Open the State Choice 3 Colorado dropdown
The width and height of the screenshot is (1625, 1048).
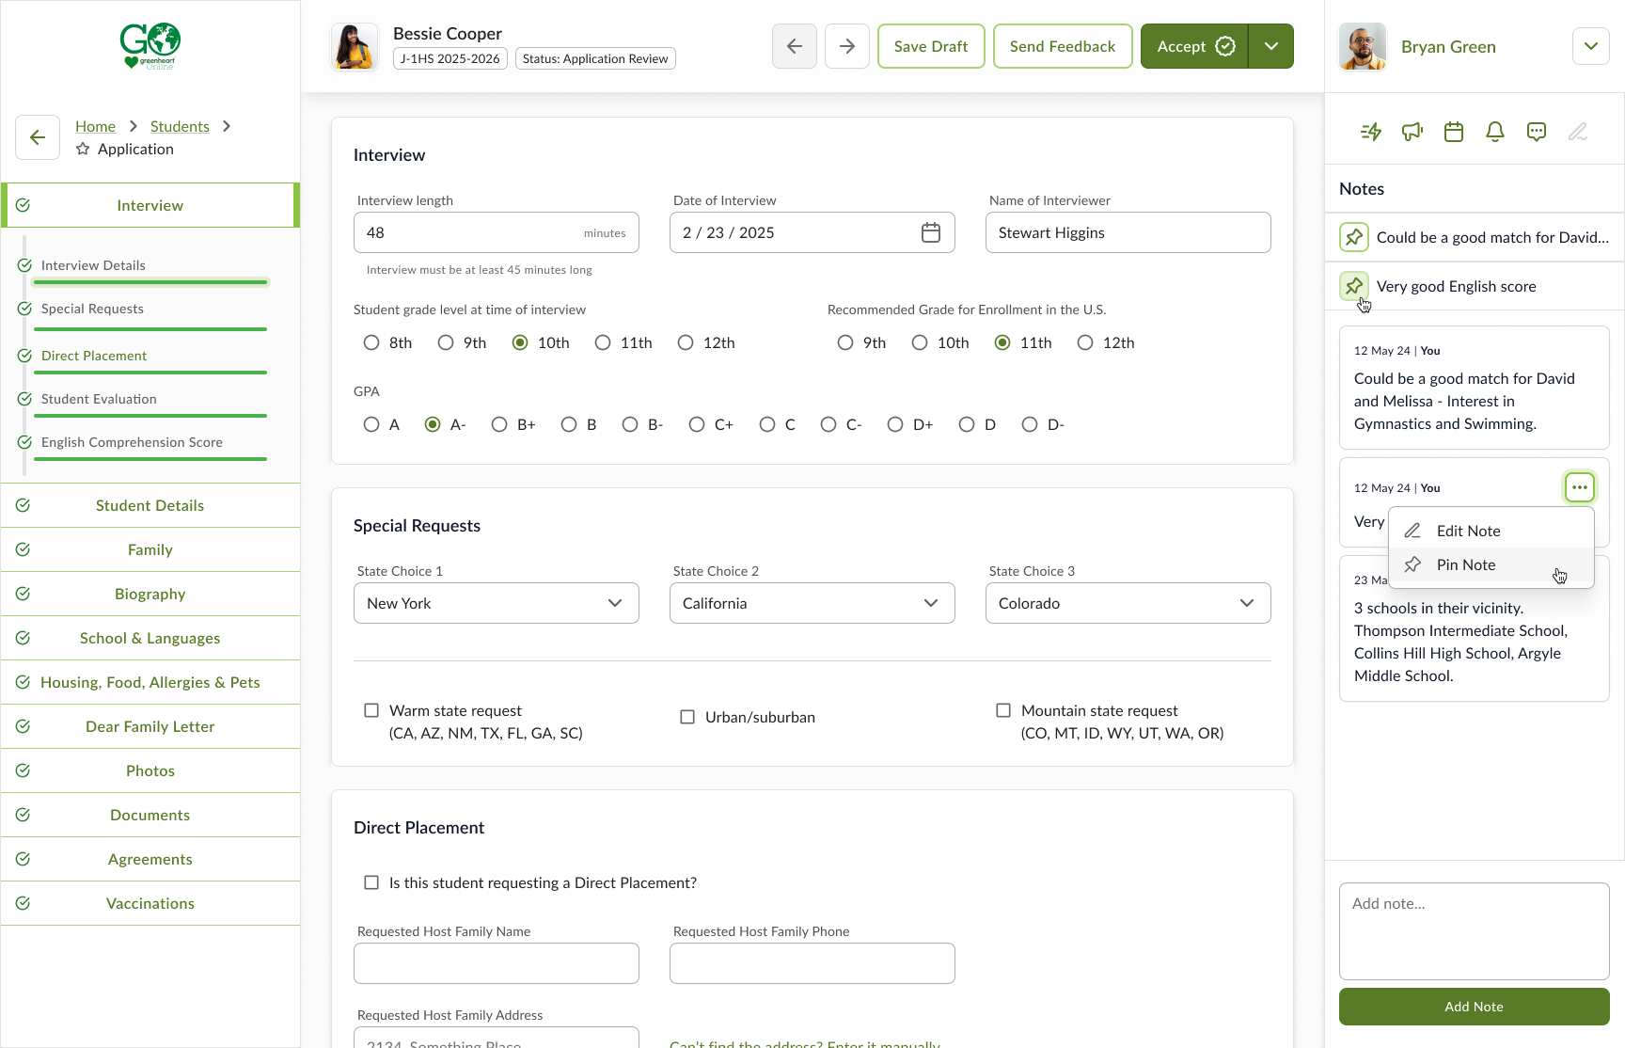1128,603
